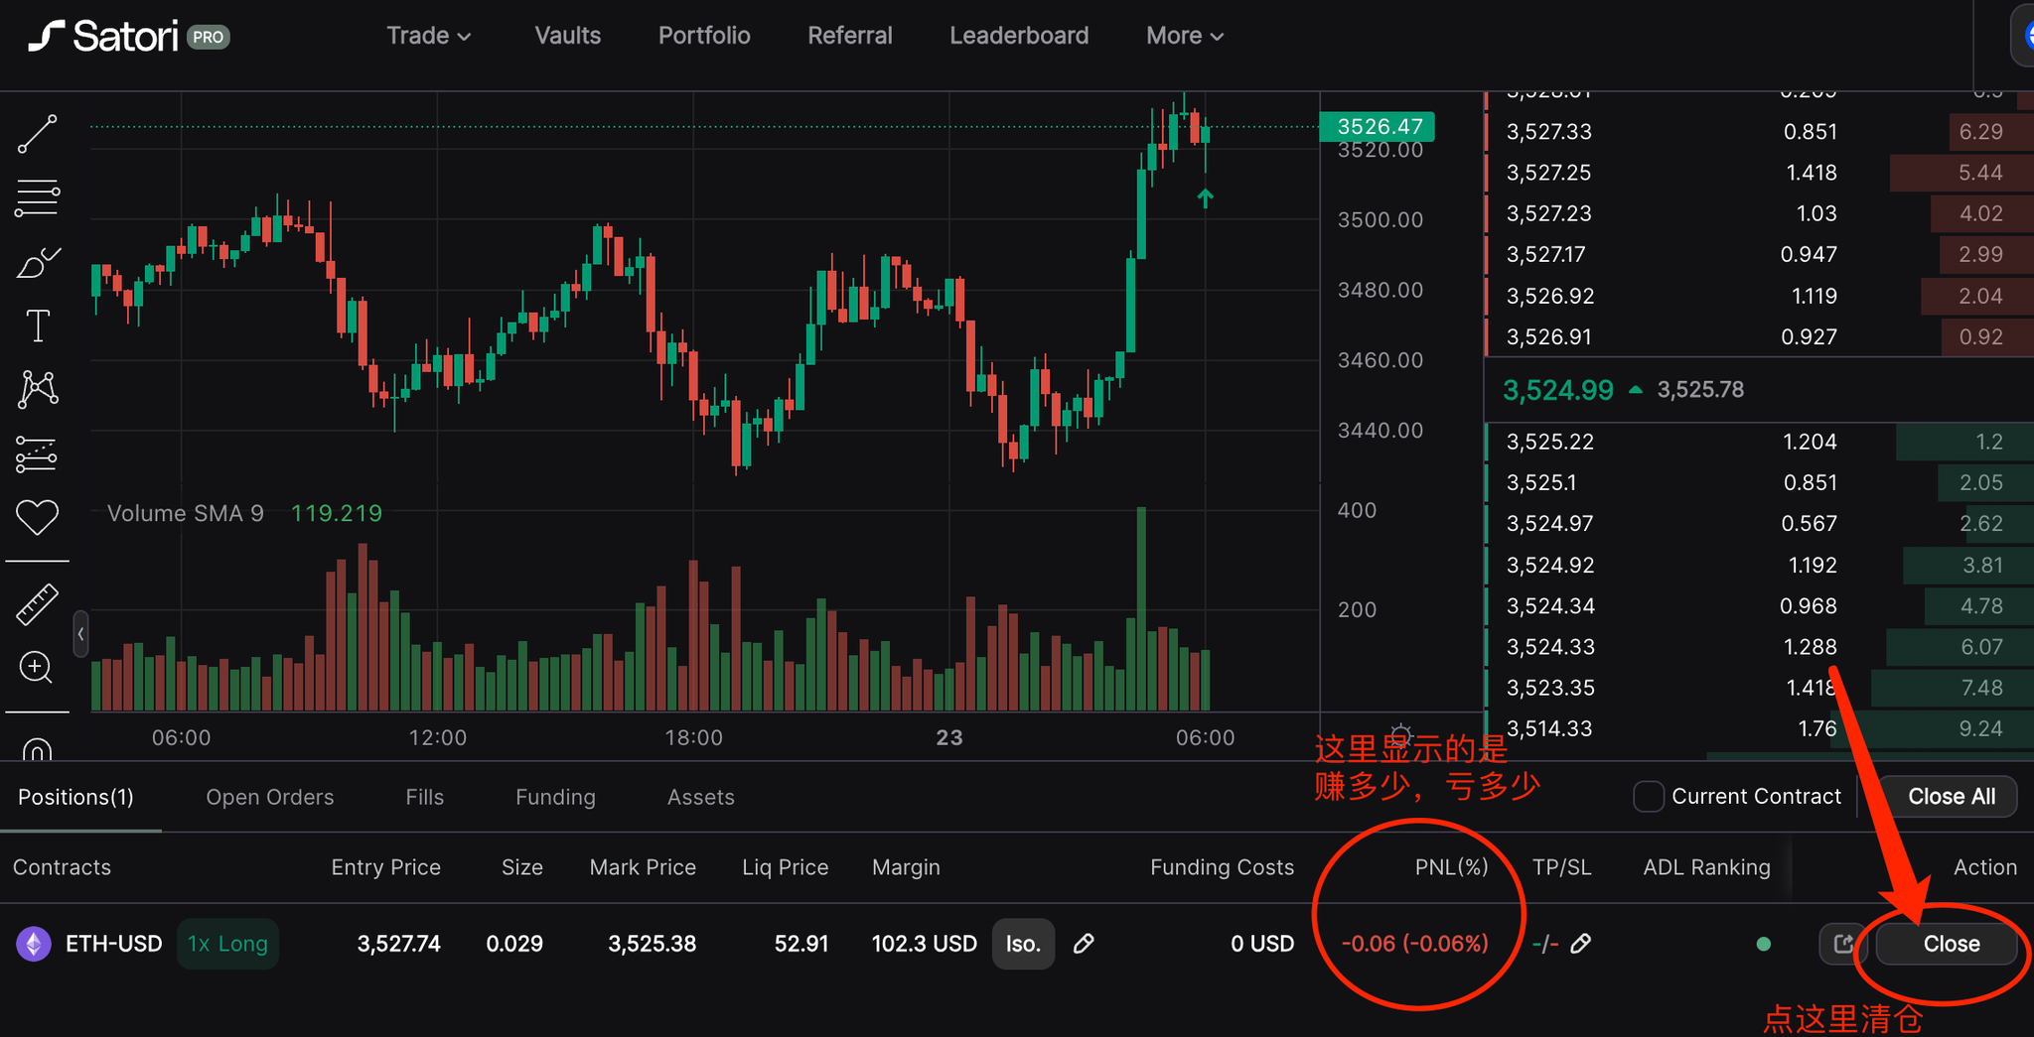Select the ruler measure tool
The width and height of the screenshot is (2034, 1037).
tap(38, 604)
